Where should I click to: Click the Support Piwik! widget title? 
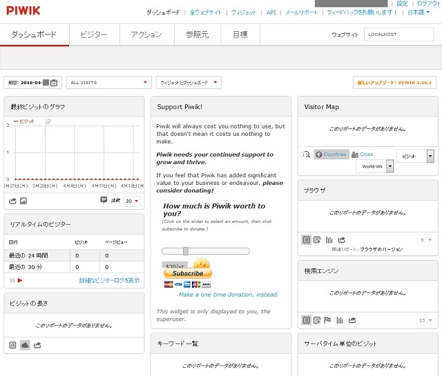[x=180, y=107]
